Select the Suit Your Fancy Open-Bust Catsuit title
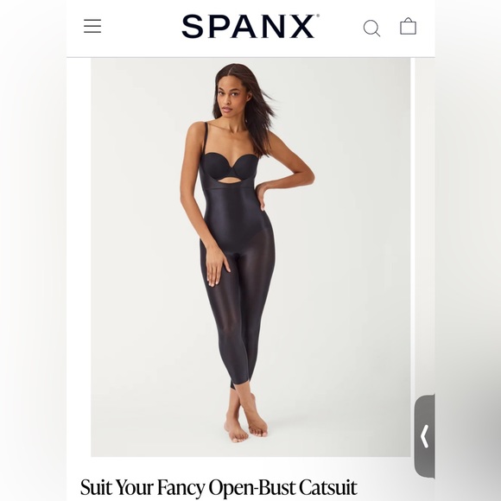501x501 pixels. click(x=219, y=487)
